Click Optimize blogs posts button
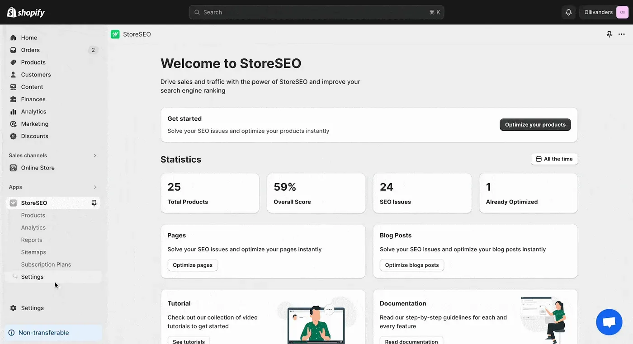Screen dimensions: 633x344 (412, 265)
